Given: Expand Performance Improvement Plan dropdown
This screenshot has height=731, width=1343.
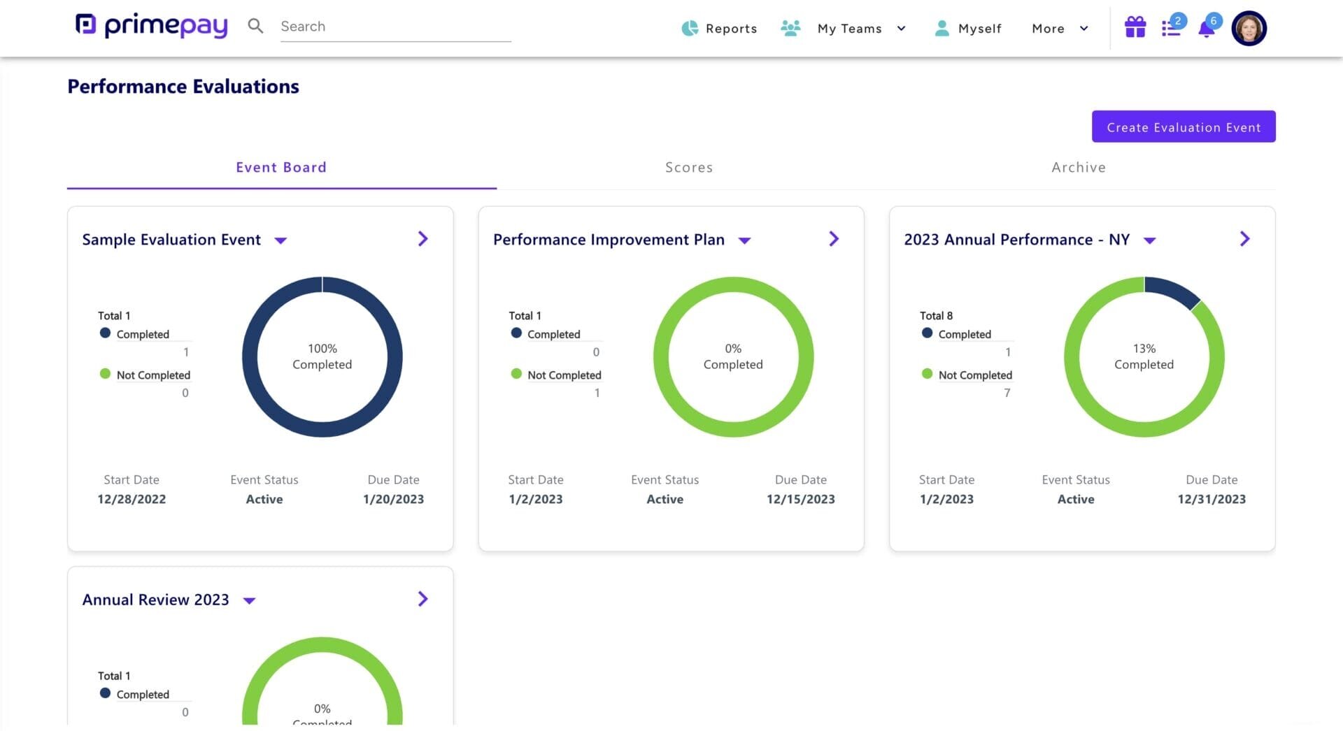Looking at the screenshot, I should pyautogui.click(x=744, y=240).
